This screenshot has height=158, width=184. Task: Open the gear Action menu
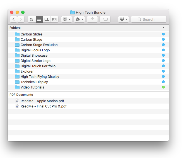(x=79, y=19)
